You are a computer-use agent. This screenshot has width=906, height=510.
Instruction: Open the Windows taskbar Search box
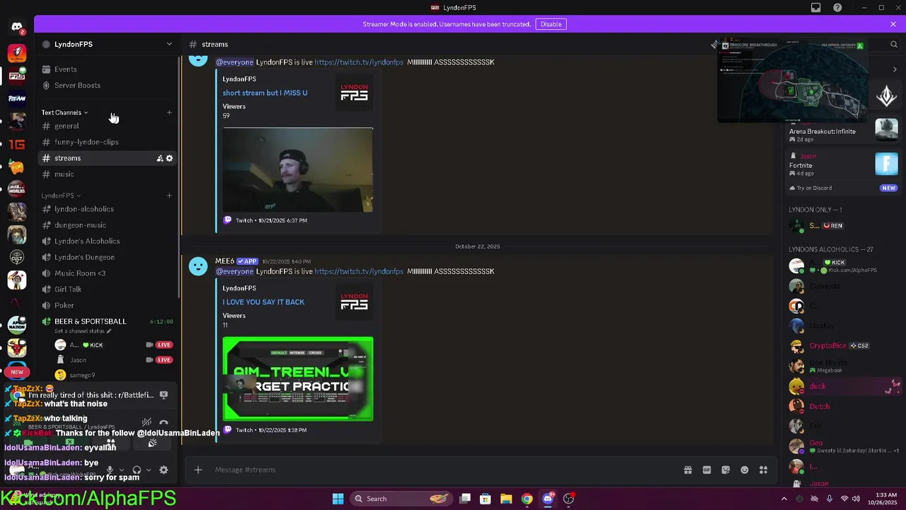[x=402, y=499]
